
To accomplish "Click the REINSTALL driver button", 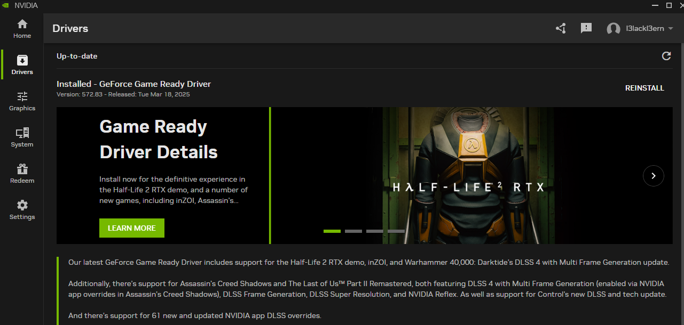I will click(644, 88).
